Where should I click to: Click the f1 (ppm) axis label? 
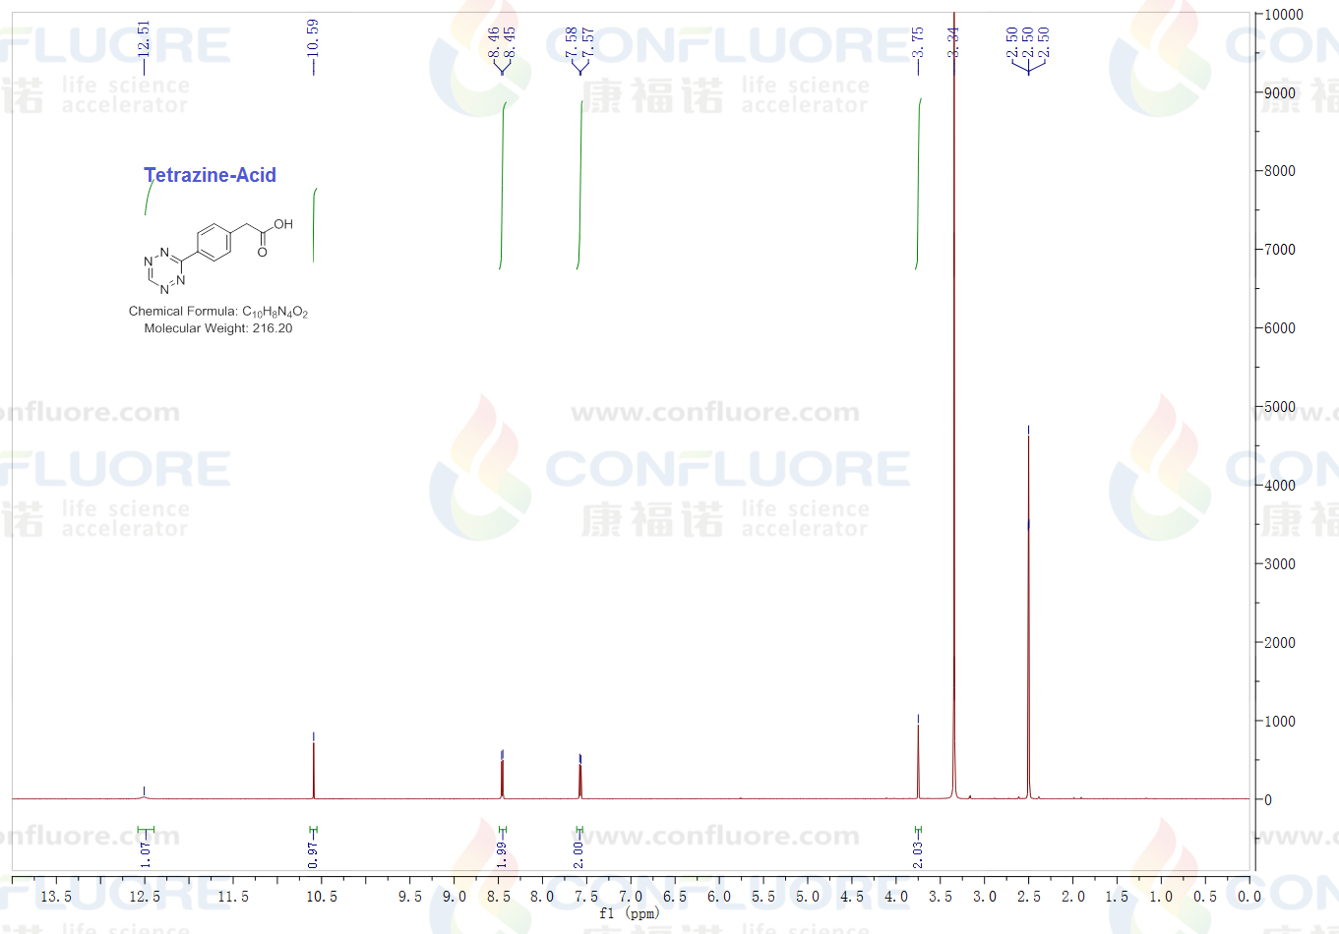coord(629,913)
